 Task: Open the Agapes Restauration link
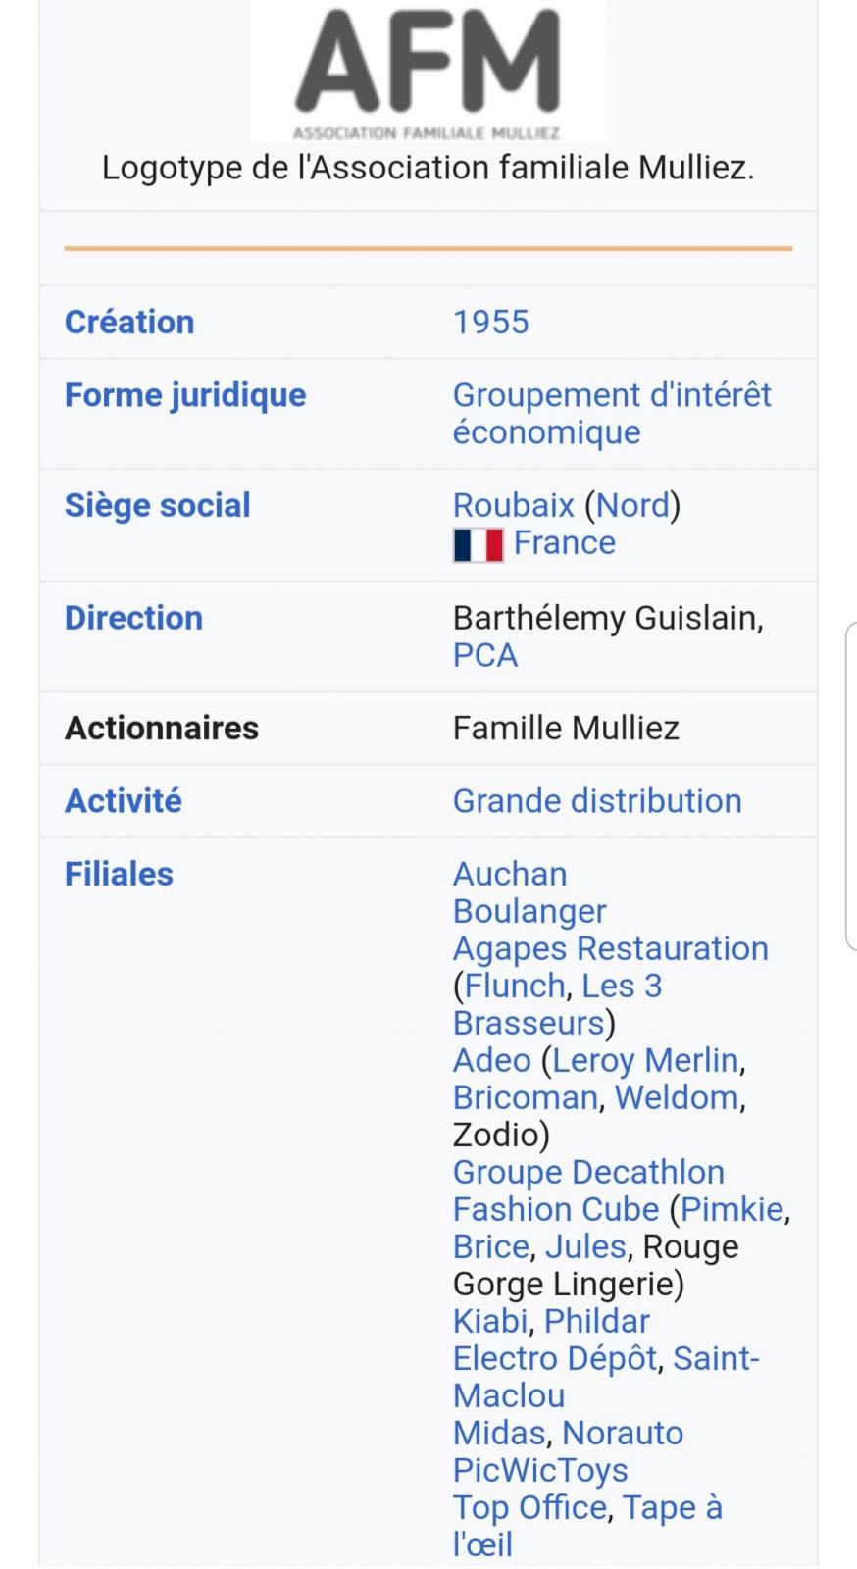[x=611, y=948]
